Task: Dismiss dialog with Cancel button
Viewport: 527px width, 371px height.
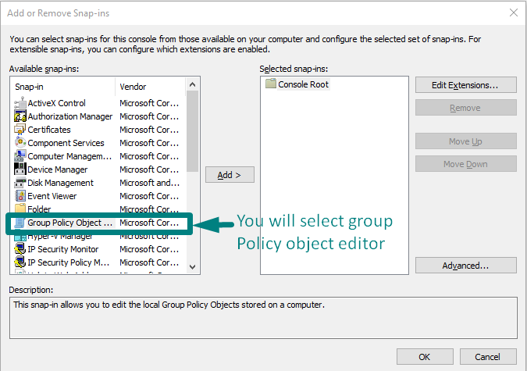Action: point(488,356)
